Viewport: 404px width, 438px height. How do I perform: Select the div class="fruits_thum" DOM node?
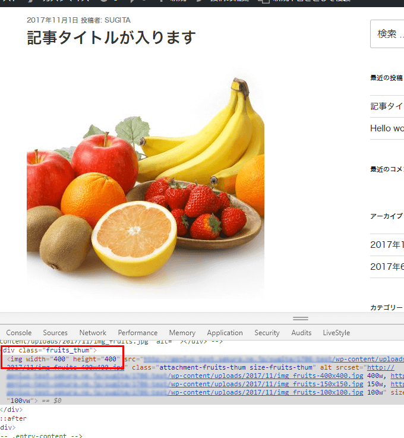point(50,350)
